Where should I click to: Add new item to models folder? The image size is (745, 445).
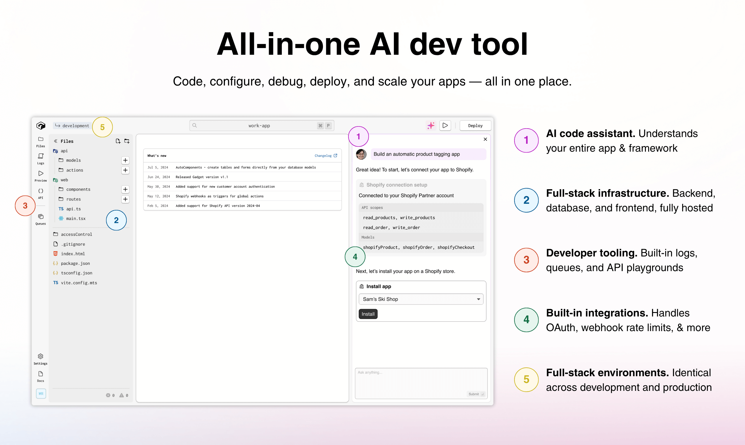point(125,160)
